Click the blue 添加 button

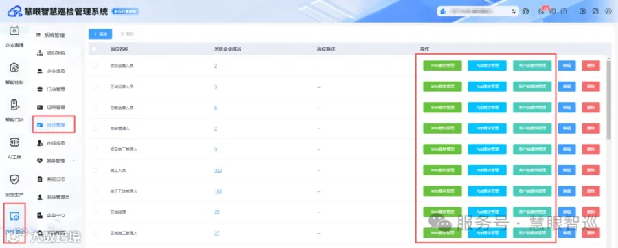[x=100, y=34]
